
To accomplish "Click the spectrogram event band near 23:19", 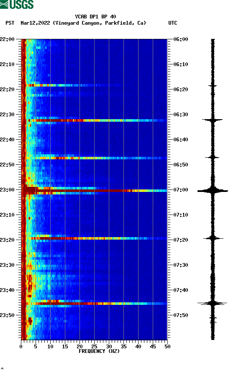I will pyautogui.click(x=94, y=238).
